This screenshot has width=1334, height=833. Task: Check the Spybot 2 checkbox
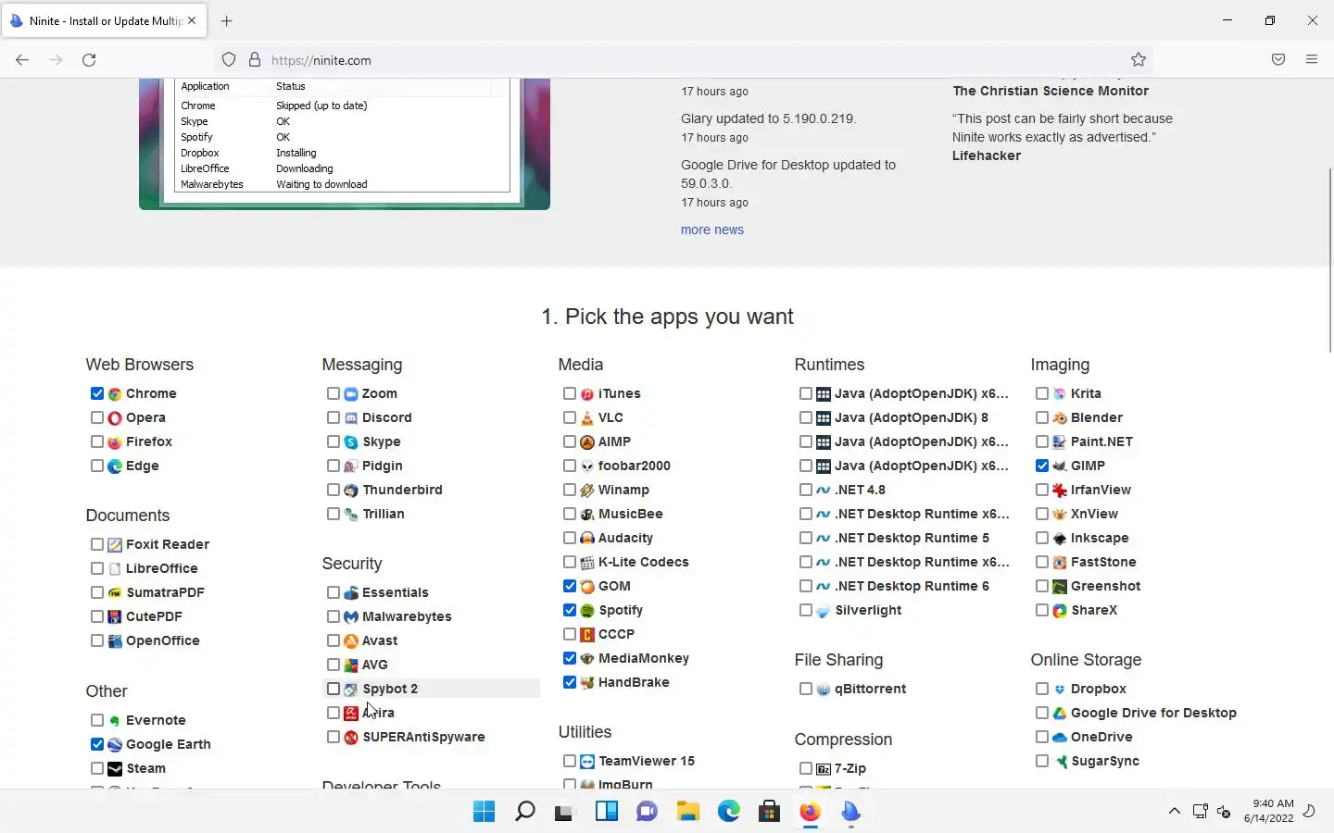(333, 689)
